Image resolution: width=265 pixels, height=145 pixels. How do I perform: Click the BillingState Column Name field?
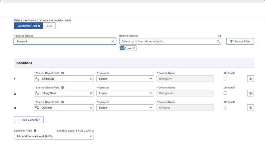point(185,93)
